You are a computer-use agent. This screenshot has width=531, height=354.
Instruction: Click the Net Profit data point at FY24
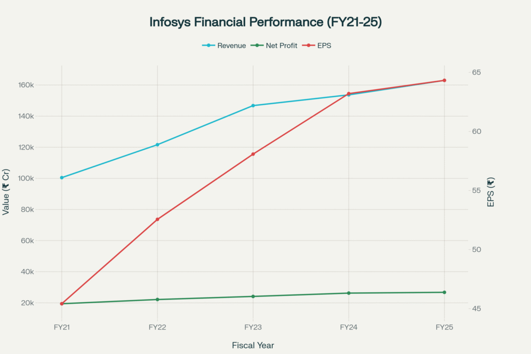coord(349,293)
